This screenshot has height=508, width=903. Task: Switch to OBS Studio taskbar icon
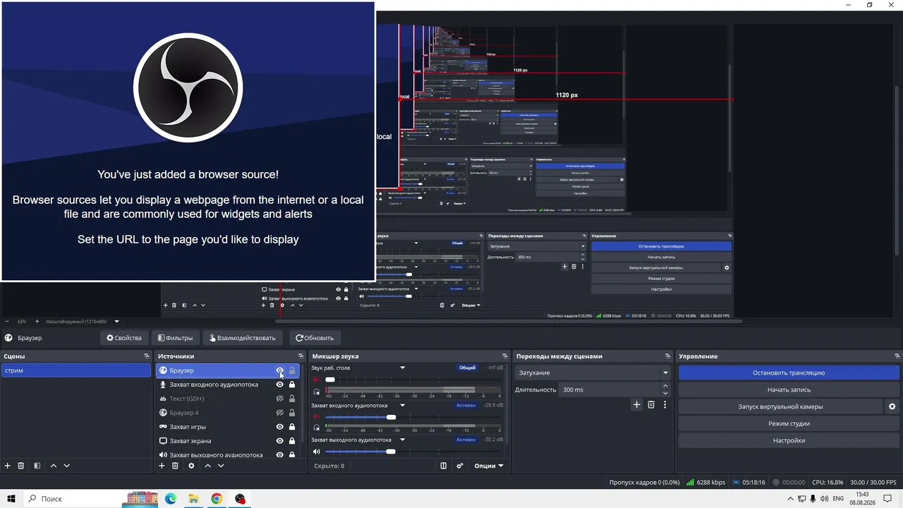coord(240,499)
